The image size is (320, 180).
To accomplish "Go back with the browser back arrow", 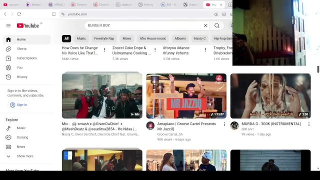I will [5, 14].
